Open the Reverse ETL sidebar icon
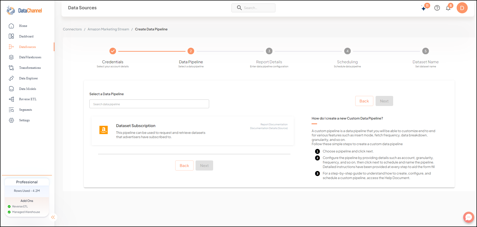 click(11, 99)
